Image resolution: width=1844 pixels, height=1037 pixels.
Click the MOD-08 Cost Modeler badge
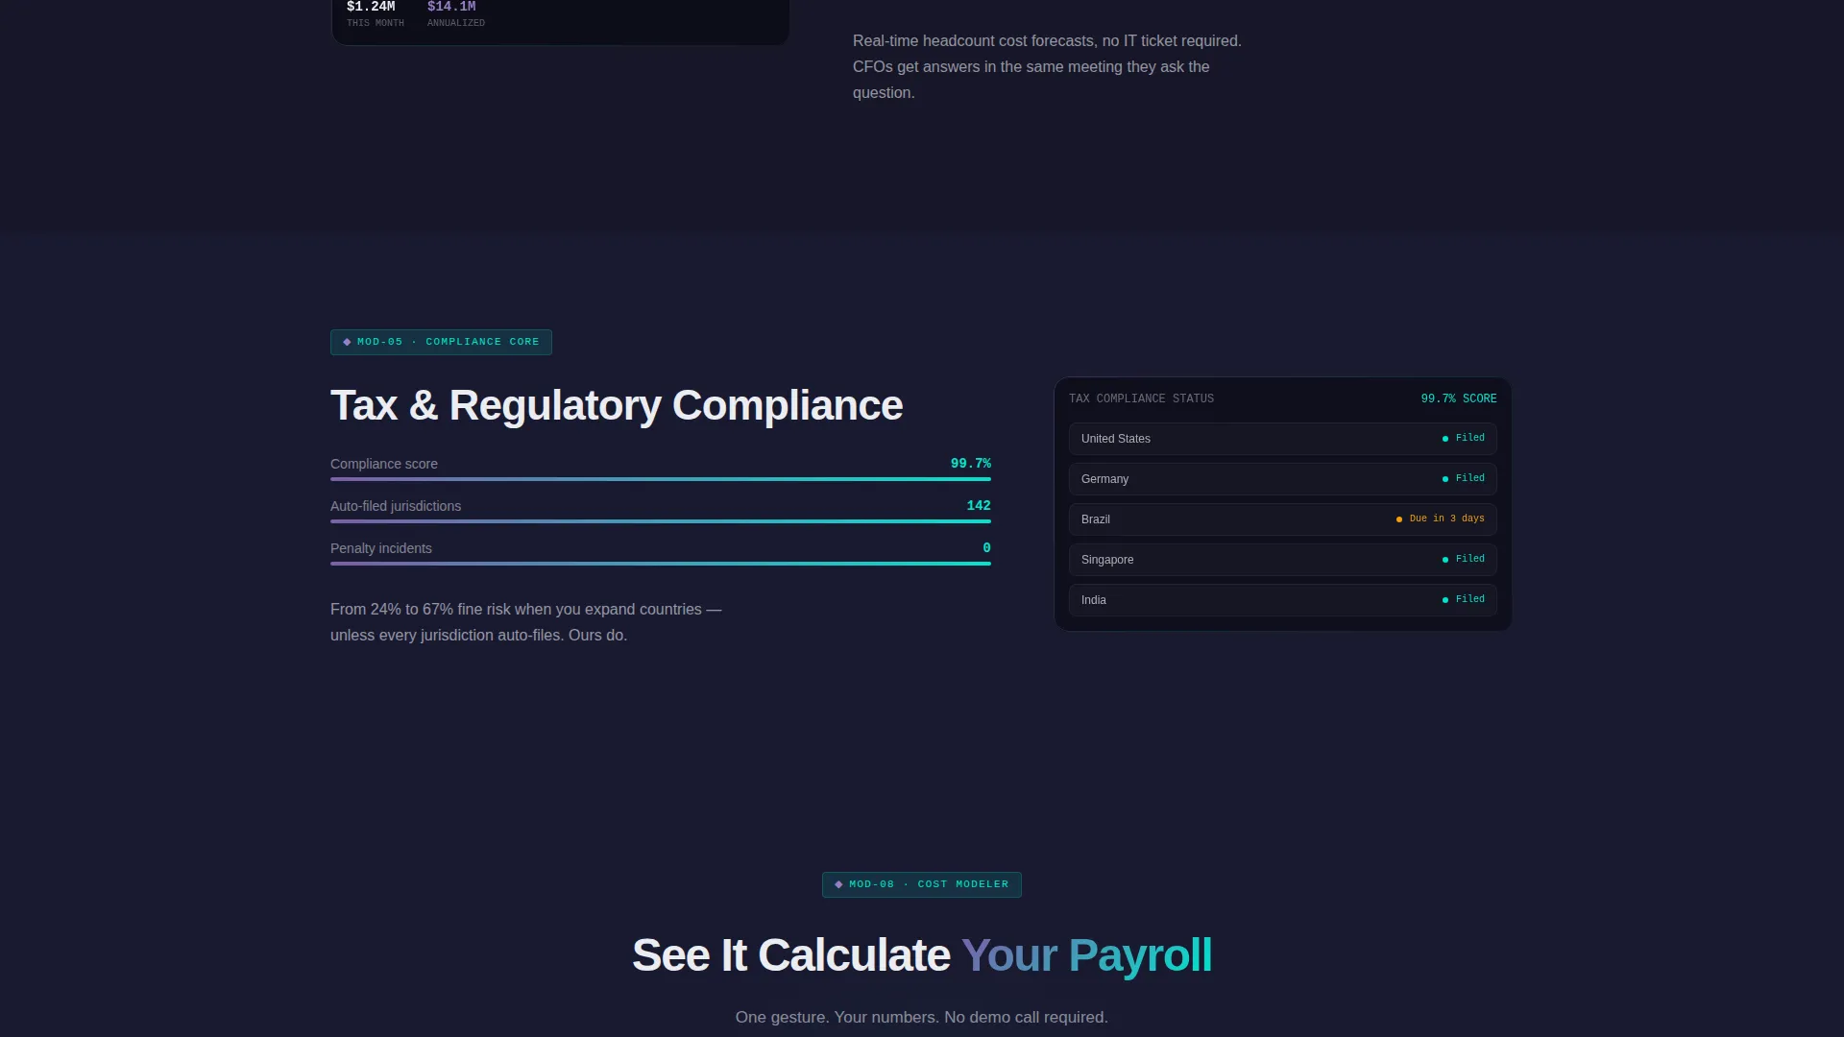(921, 884)
